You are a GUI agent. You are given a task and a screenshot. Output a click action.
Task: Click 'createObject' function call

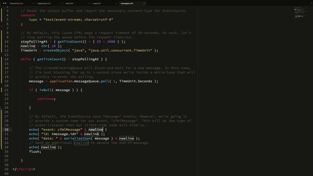[55, 50]
